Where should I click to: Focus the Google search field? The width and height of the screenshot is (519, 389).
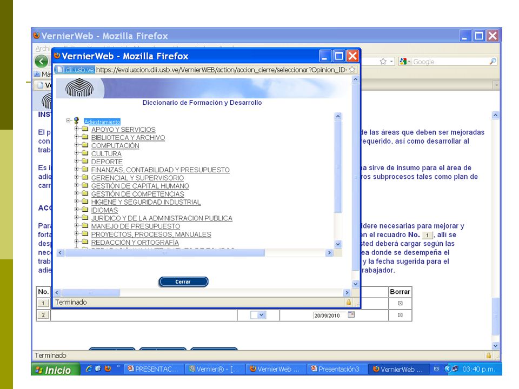pos(450,62)
